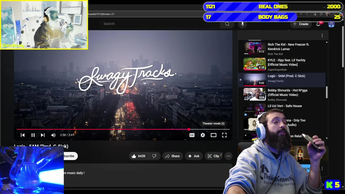Seek on the red video progress bar
Image resolution: width=345 pixels, height=194 pixels.
coord(123,130)
